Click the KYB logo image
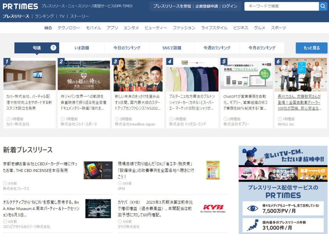Viewport: 329px width, 234px height. click(x=213, y=208)
